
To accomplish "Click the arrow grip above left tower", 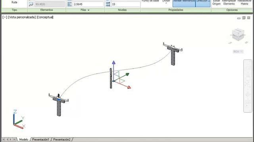I will [x=59, y=95].
